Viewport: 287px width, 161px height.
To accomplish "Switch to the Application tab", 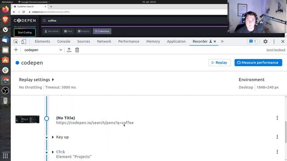I will [x=176, y=42].
